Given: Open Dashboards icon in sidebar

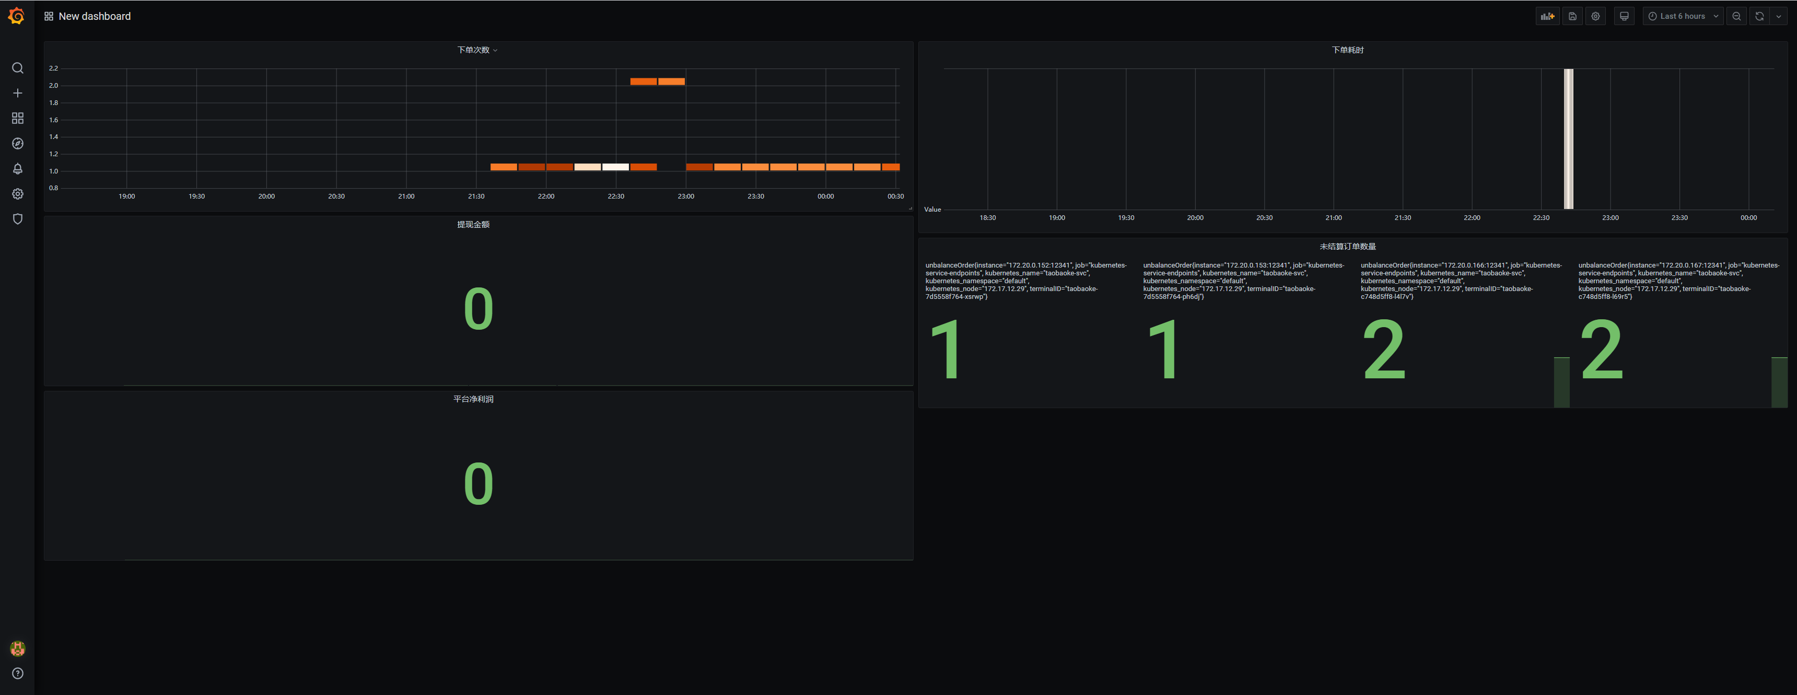Looking at the screenshot, I should 17,118.
